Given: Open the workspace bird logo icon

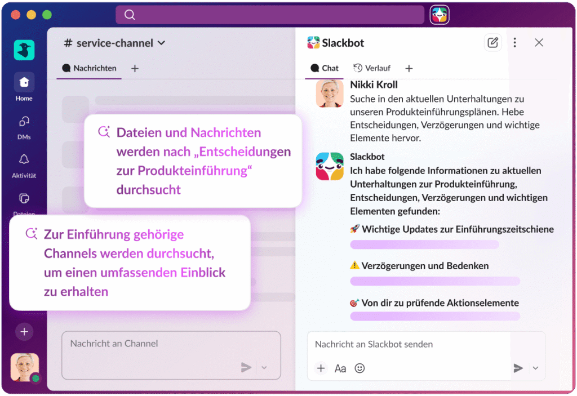Looking at the screenshot, I should (24, 50).
